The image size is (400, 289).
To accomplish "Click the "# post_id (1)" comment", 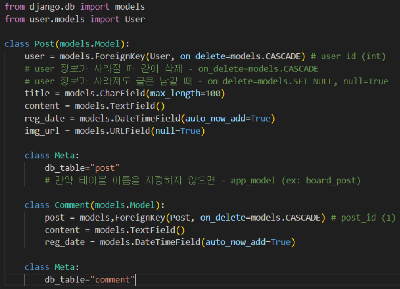I will [x=363, y=218].
